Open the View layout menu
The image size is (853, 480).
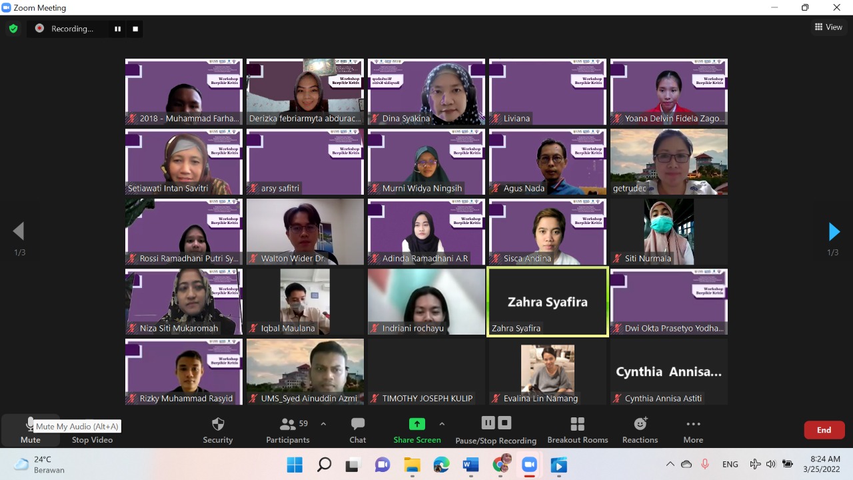point(828,27)
